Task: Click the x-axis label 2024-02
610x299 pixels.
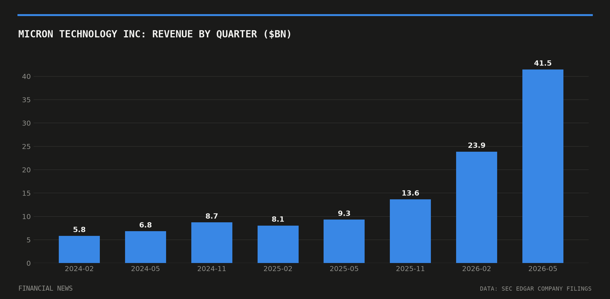Action: click(x=79, y=269)
